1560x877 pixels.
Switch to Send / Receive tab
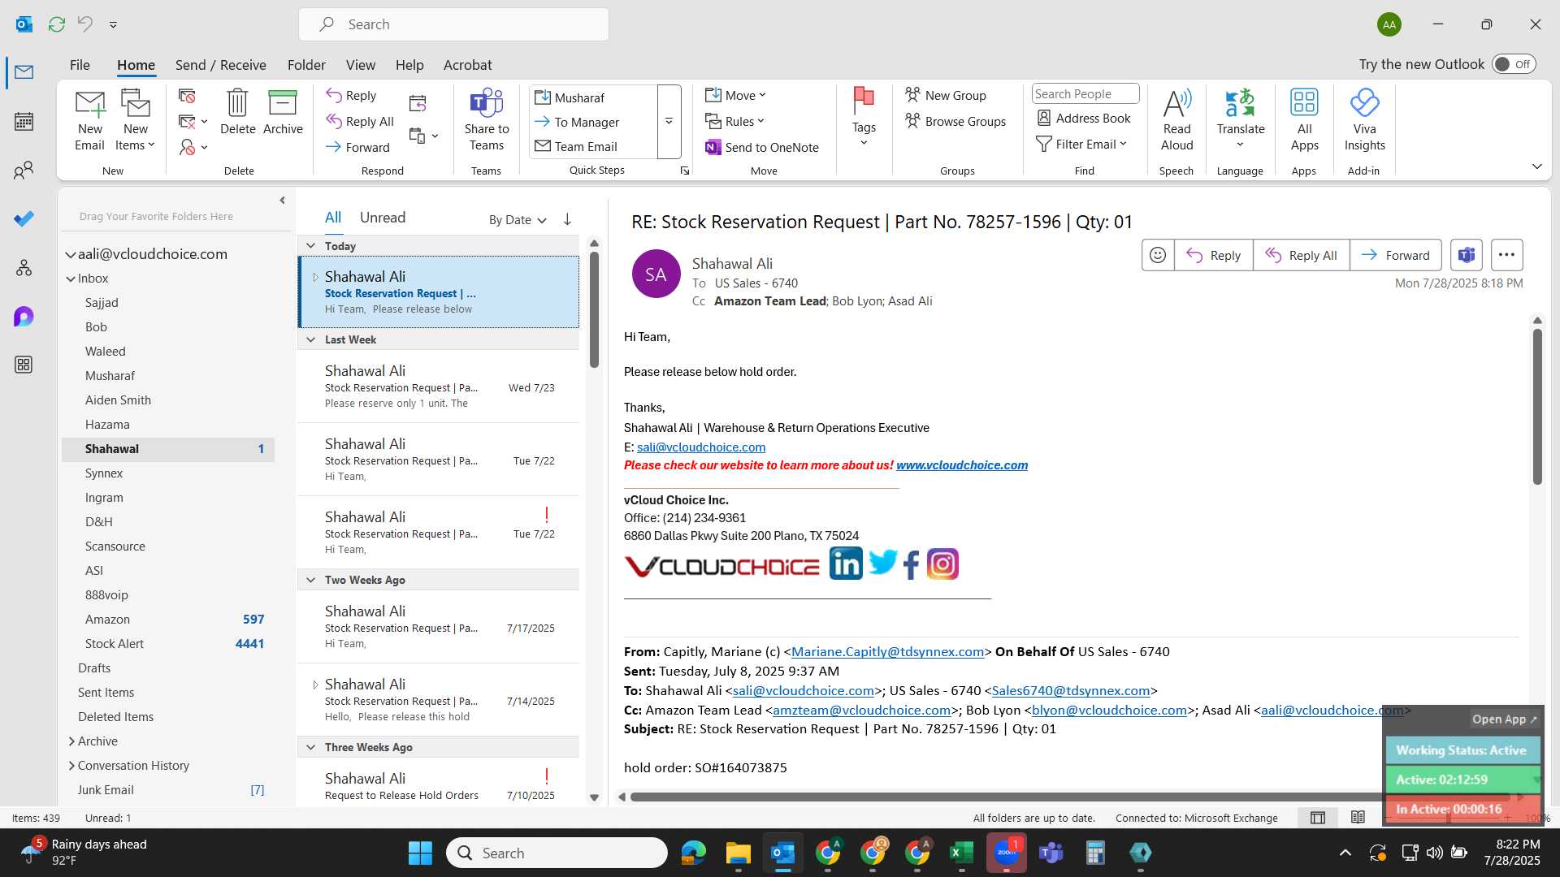point(220,65)
